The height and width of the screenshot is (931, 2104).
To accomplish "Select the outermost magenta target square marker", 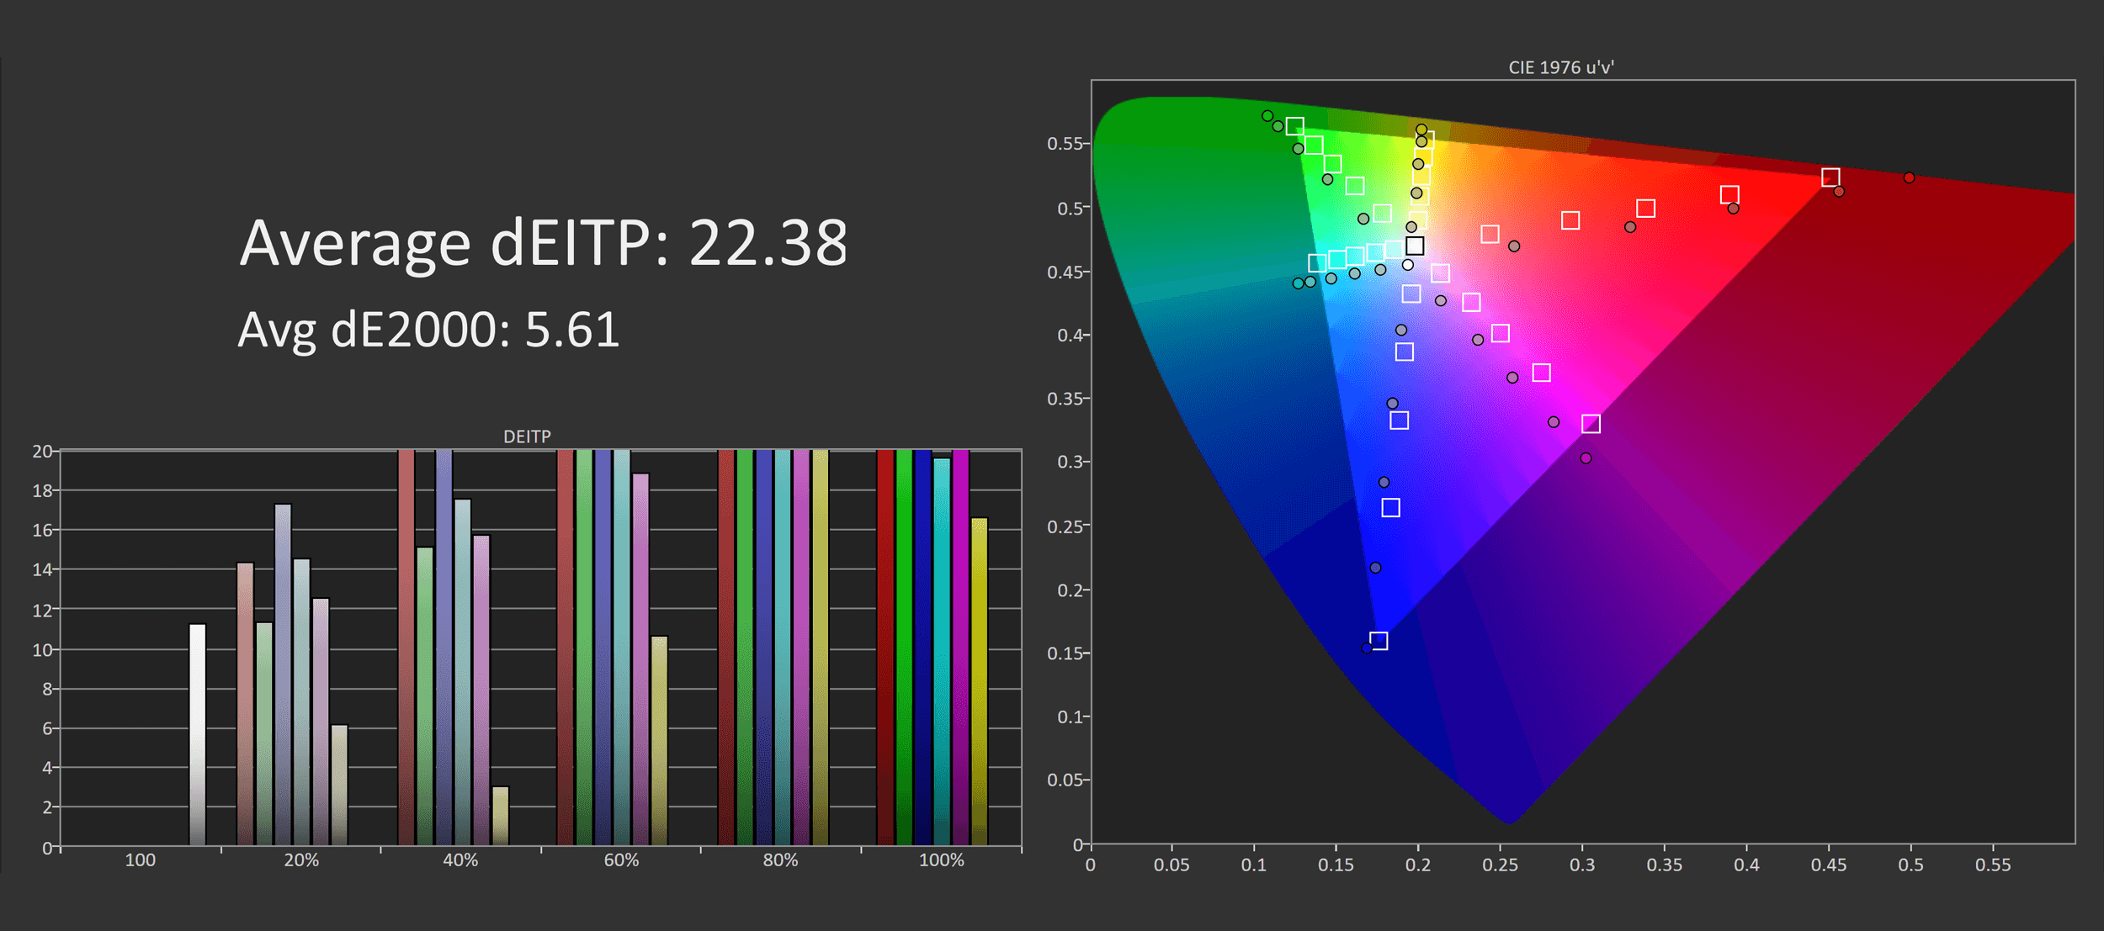I will pyautogui.click(x=1591, y=424).
